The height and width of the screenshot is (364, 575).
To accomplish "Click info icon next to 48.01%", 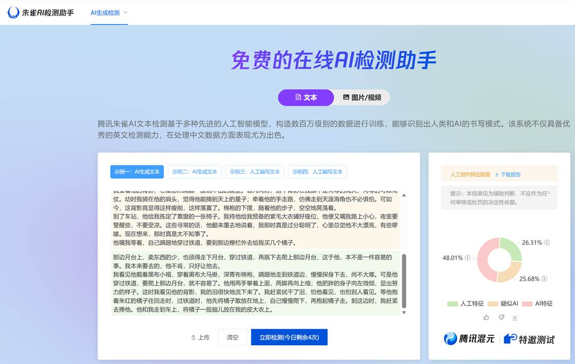I will pyautogui.click(x=468, y=258).
